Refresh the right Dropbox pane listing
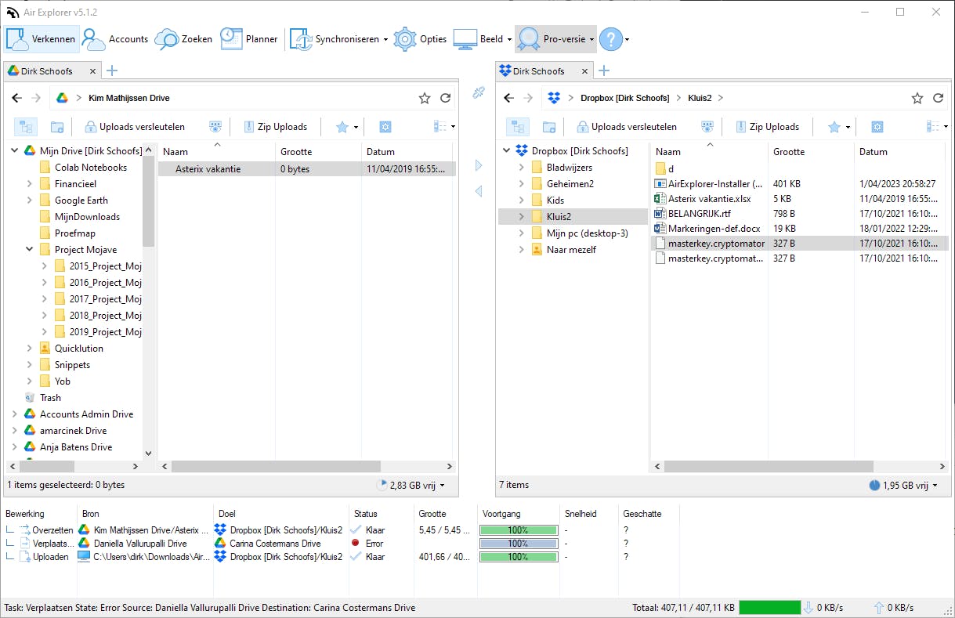This screenshot has height=618, width=955. pyautogui.click(x=938, y=98)
